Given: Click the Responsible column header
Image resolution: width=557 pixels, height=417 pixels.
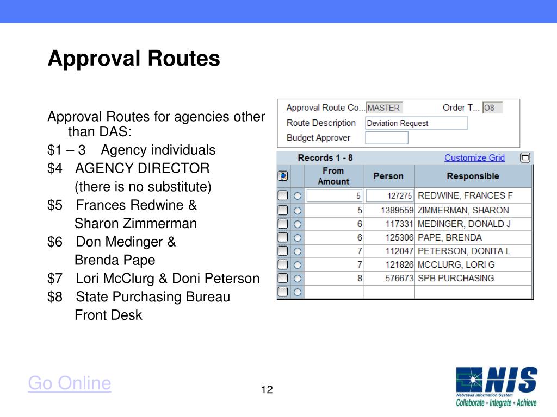Looking at the screenshot, I should pyautogui.click(x=473, y=176).
